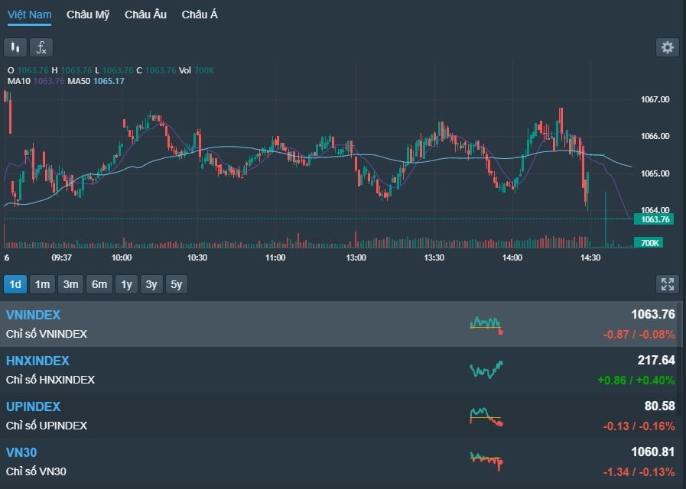Click the VNINDEX mini sparkline chart
Screen dimensions: 686x489
486,325
